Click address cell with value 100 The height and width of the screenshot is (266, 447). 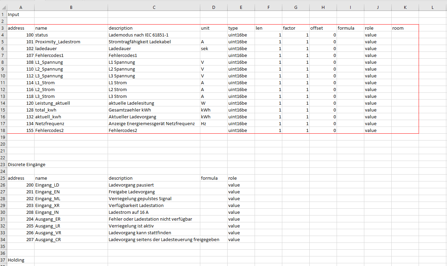point(21,35)
